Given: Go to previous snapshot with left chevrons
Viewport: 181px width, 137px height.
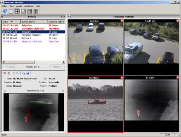Looking at the screenshot, I should coord(5,91).
